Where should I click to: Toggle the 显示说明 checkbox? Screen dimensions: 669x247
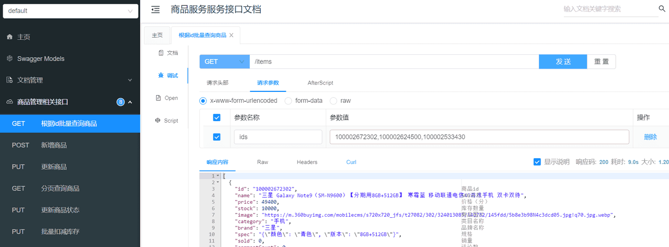coord(537,162)
